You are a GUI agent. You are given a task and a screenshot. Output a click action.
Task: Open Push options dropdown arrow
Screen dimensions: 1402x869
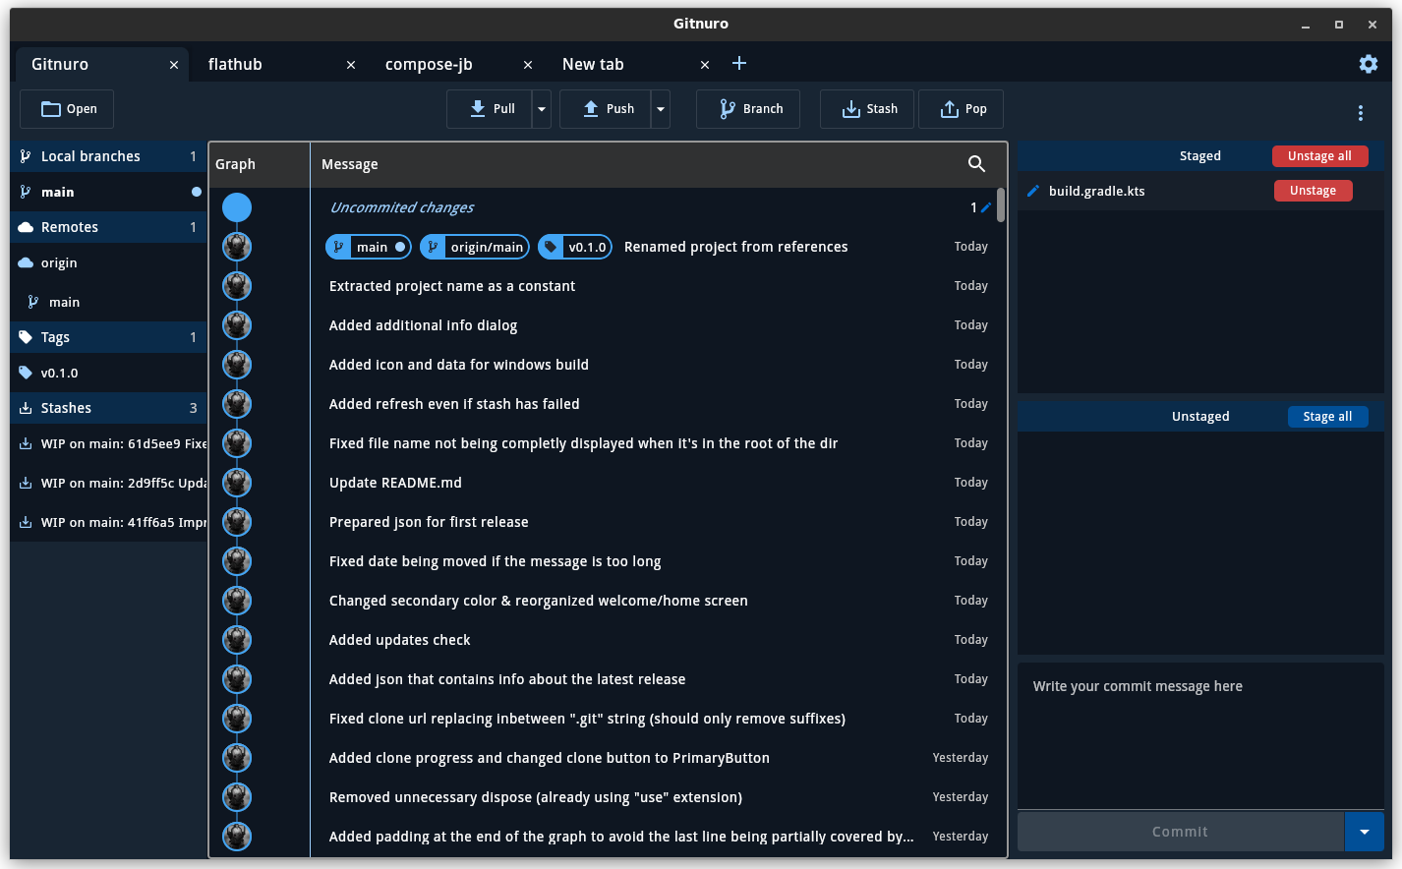(x=661, y=109)
